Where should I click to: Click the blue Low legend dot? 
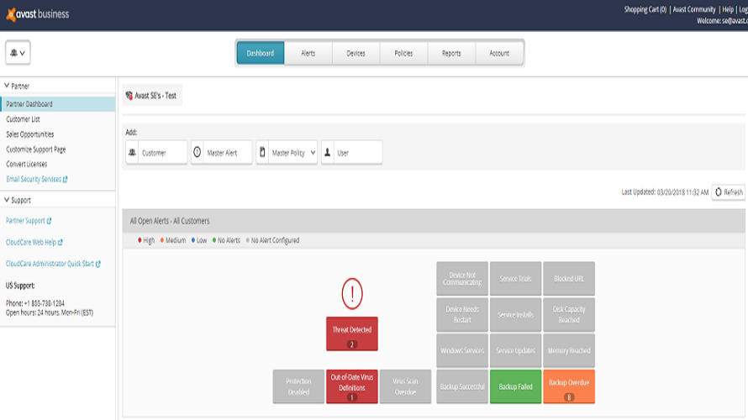pyautogui.click(x=193, y=240)
